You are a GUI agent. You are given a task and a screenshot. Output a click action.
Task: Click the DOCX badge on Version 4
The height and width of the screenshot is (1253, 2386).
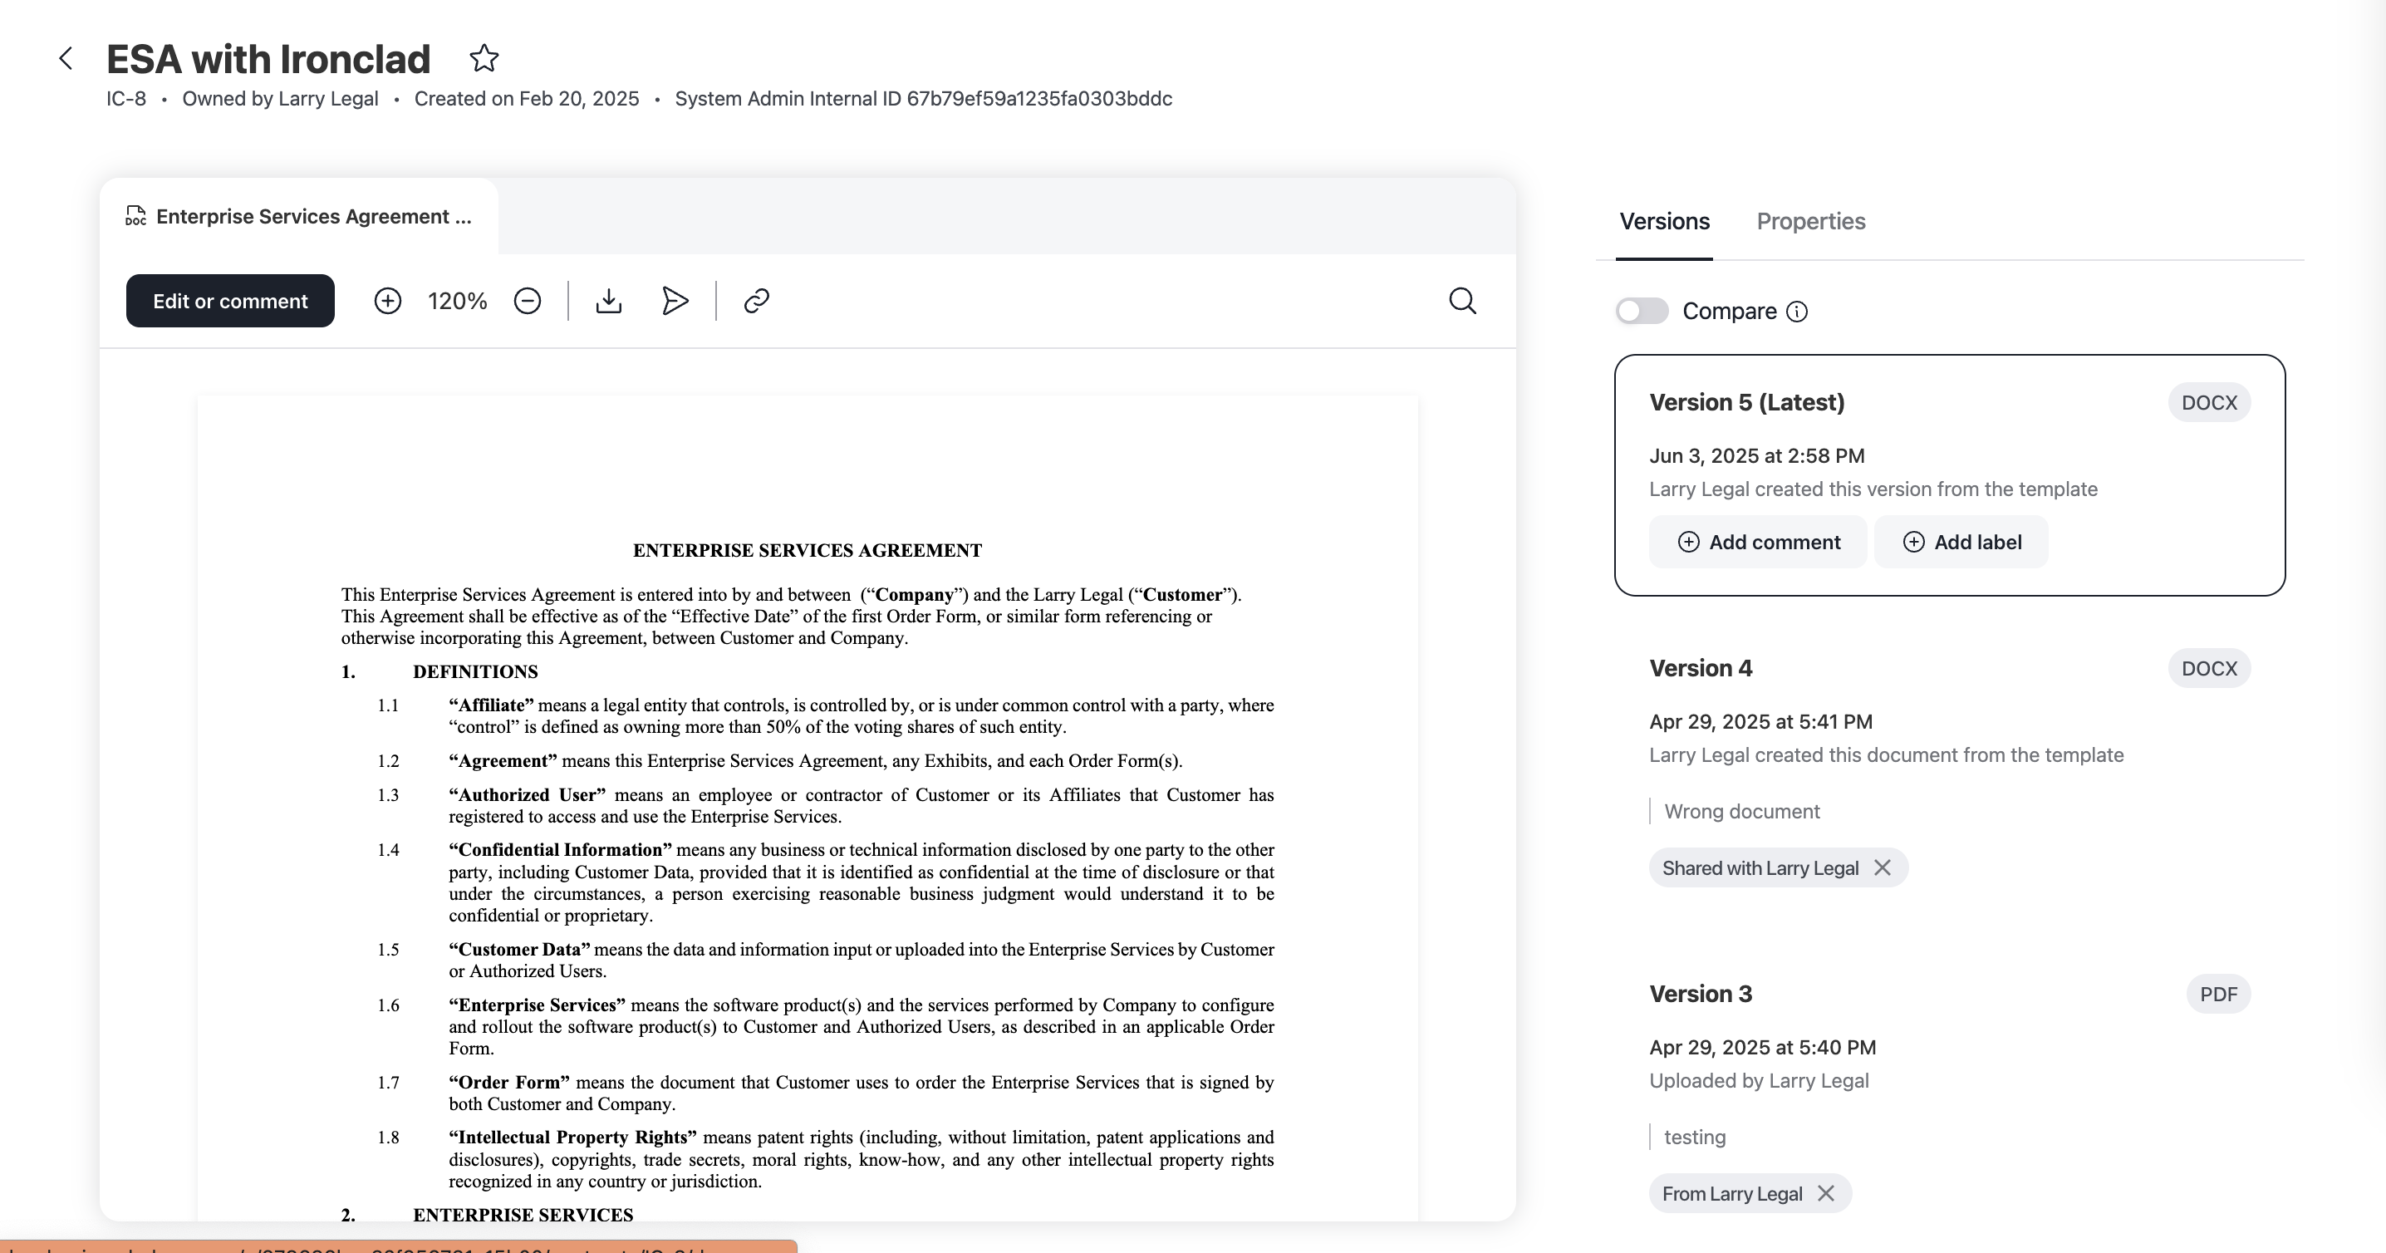point(2209,668)
